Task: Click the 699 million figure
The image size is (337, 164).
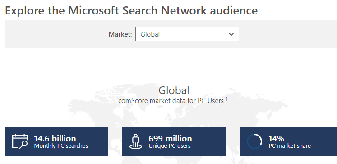Action: tap(170, 138)
